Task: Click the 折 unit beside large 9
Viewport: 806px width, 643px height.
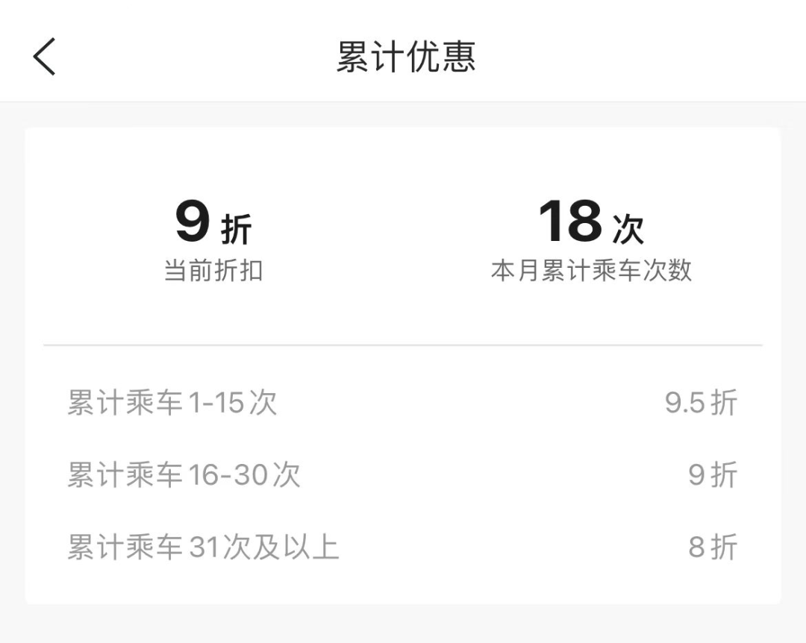Action: [237, 230]
